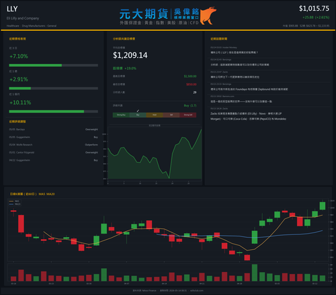Open the Barrons.com news headline

tap(241, 102)
